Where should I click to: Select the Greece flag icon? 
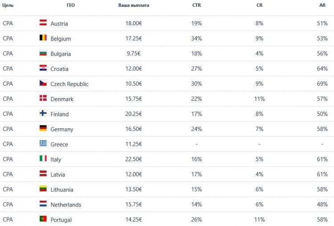43,143
